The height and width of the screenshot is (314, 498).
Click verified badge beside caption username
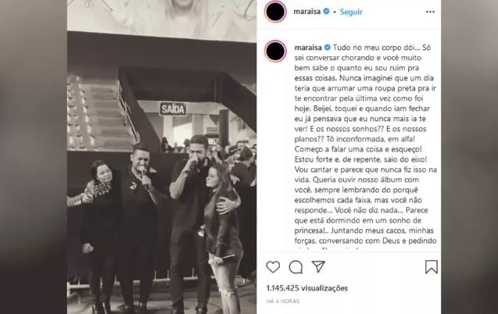point(327,48)
